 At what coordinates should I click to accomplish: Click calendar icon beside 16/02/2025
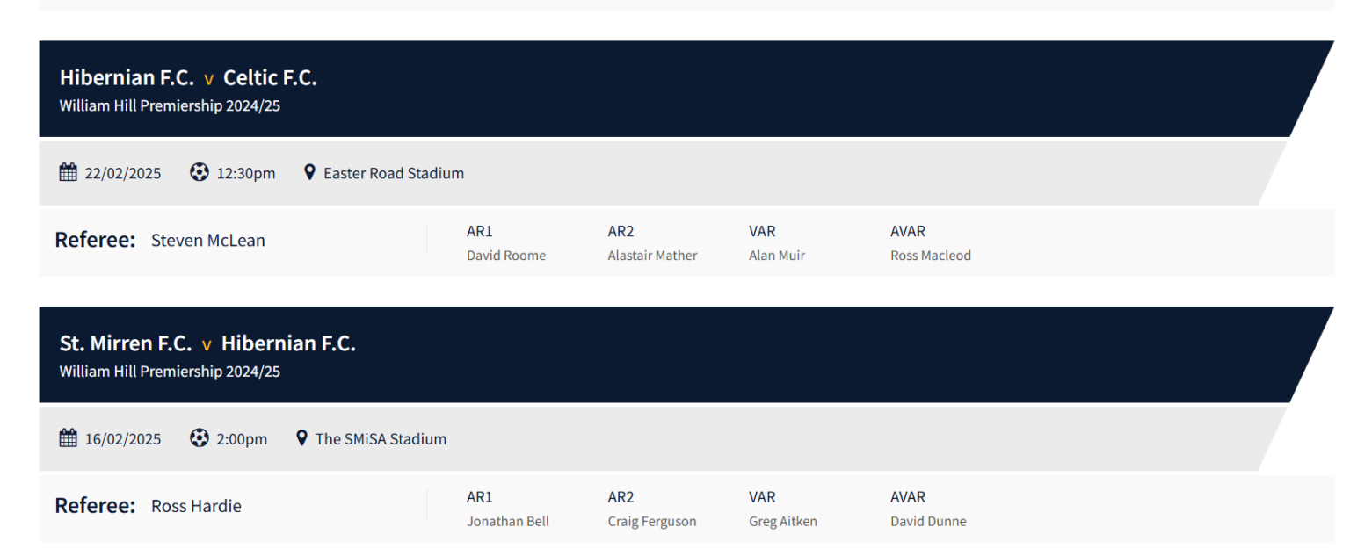tap(68, 437)
